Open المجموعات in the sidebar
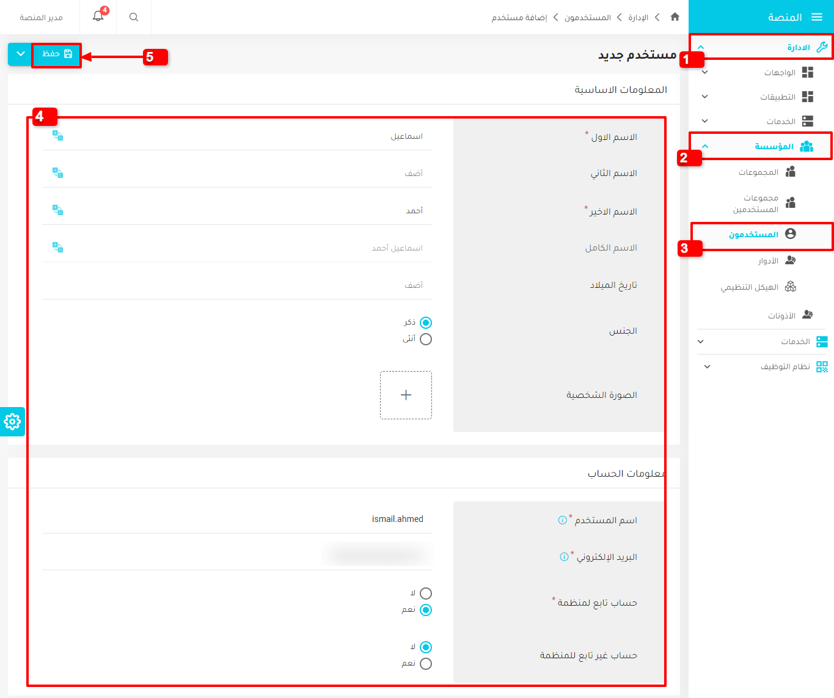Viewport: 834px width, 698px height. coord(758,172)
